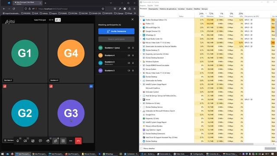Toggle camera in Jitsi toolbar

point(25,141)
